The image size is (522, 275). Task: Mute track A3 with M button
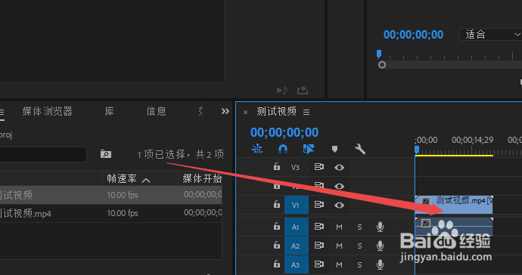click(x=339, y=265)
